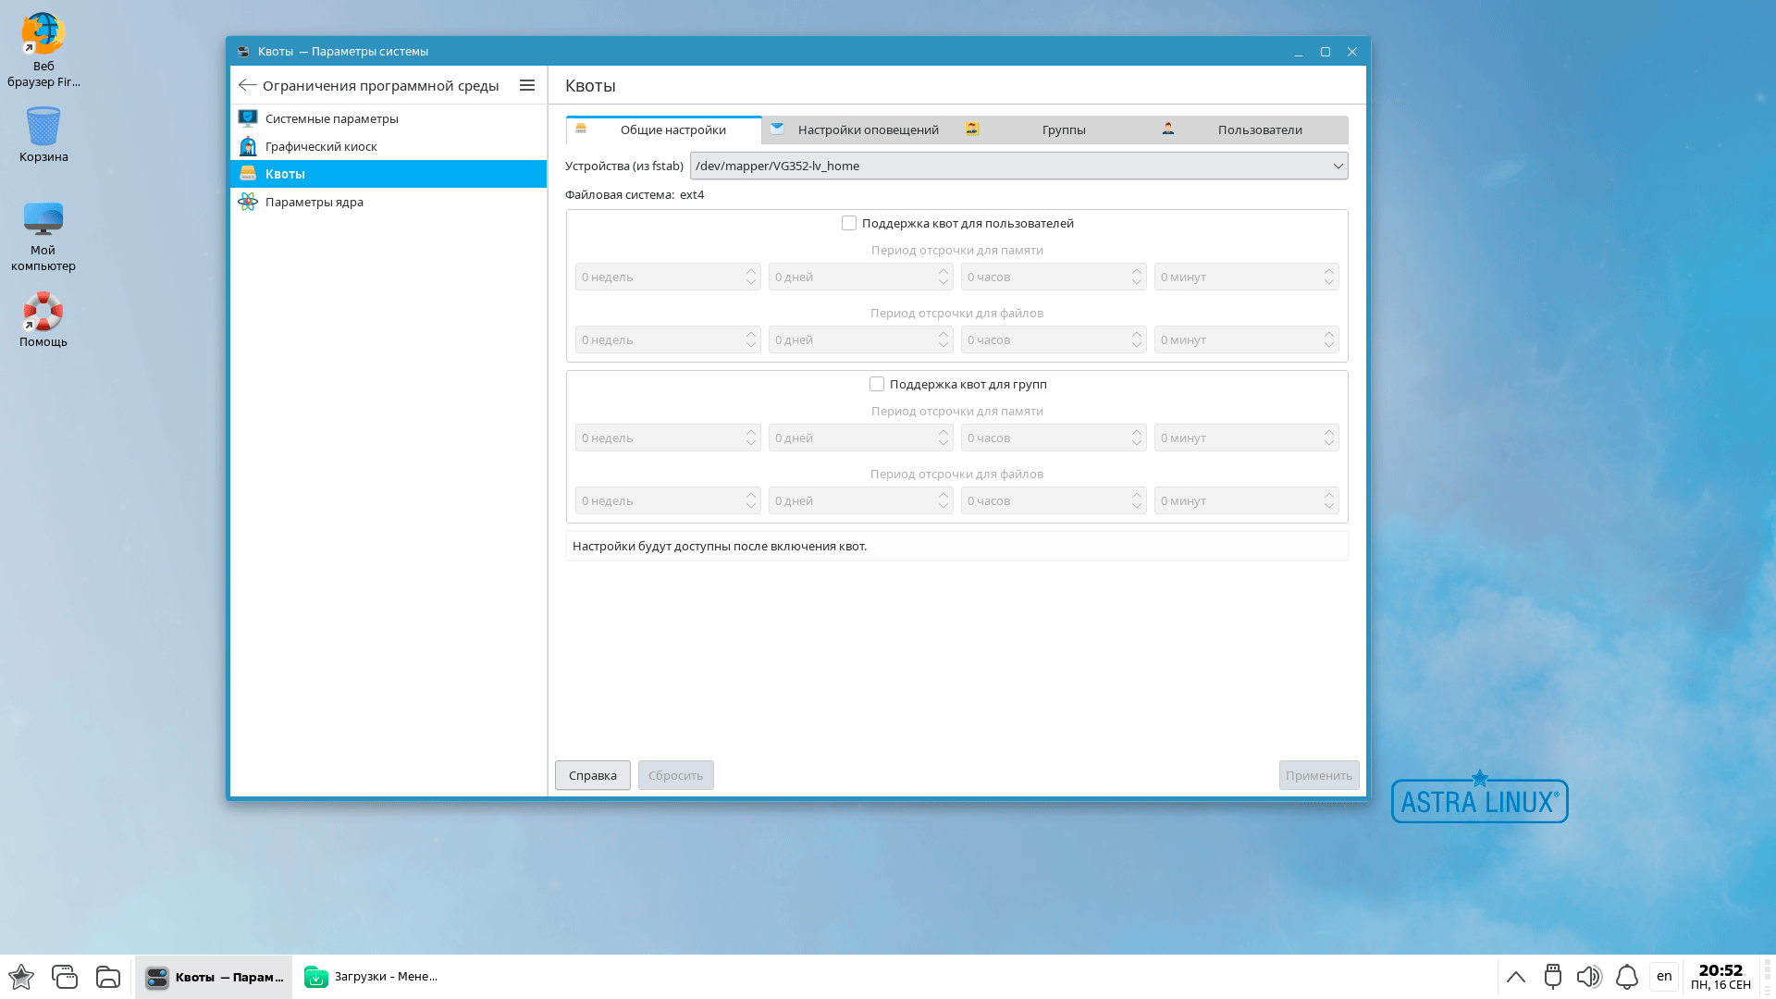The width and height of the screenshot is (1776, 999).
Task: Enable Поддержка квот для пользователей checkbox
Action: coord(849,223)
